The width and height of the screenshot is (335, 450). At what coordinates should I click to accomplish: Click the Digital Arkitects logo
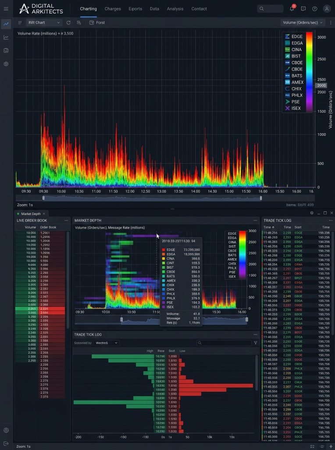41,9
